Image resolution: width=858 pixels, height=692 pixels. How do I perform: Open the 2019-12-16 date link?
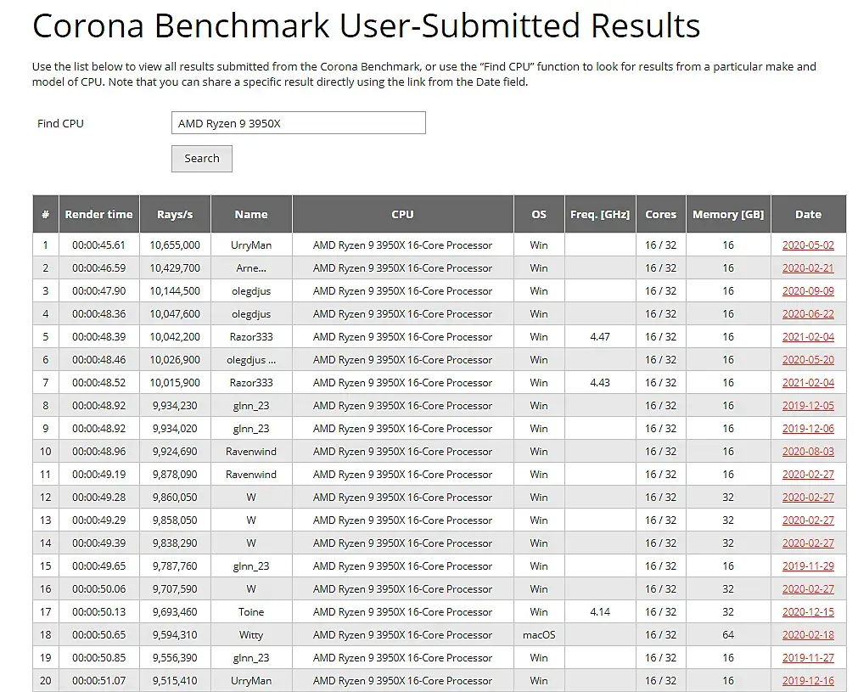[808, 681]
